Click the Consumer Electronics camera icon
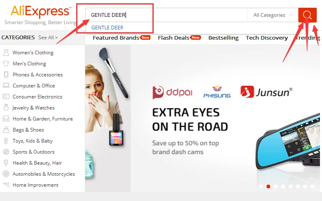This screenshot has width=322, height=201. [x=6, y=96]
